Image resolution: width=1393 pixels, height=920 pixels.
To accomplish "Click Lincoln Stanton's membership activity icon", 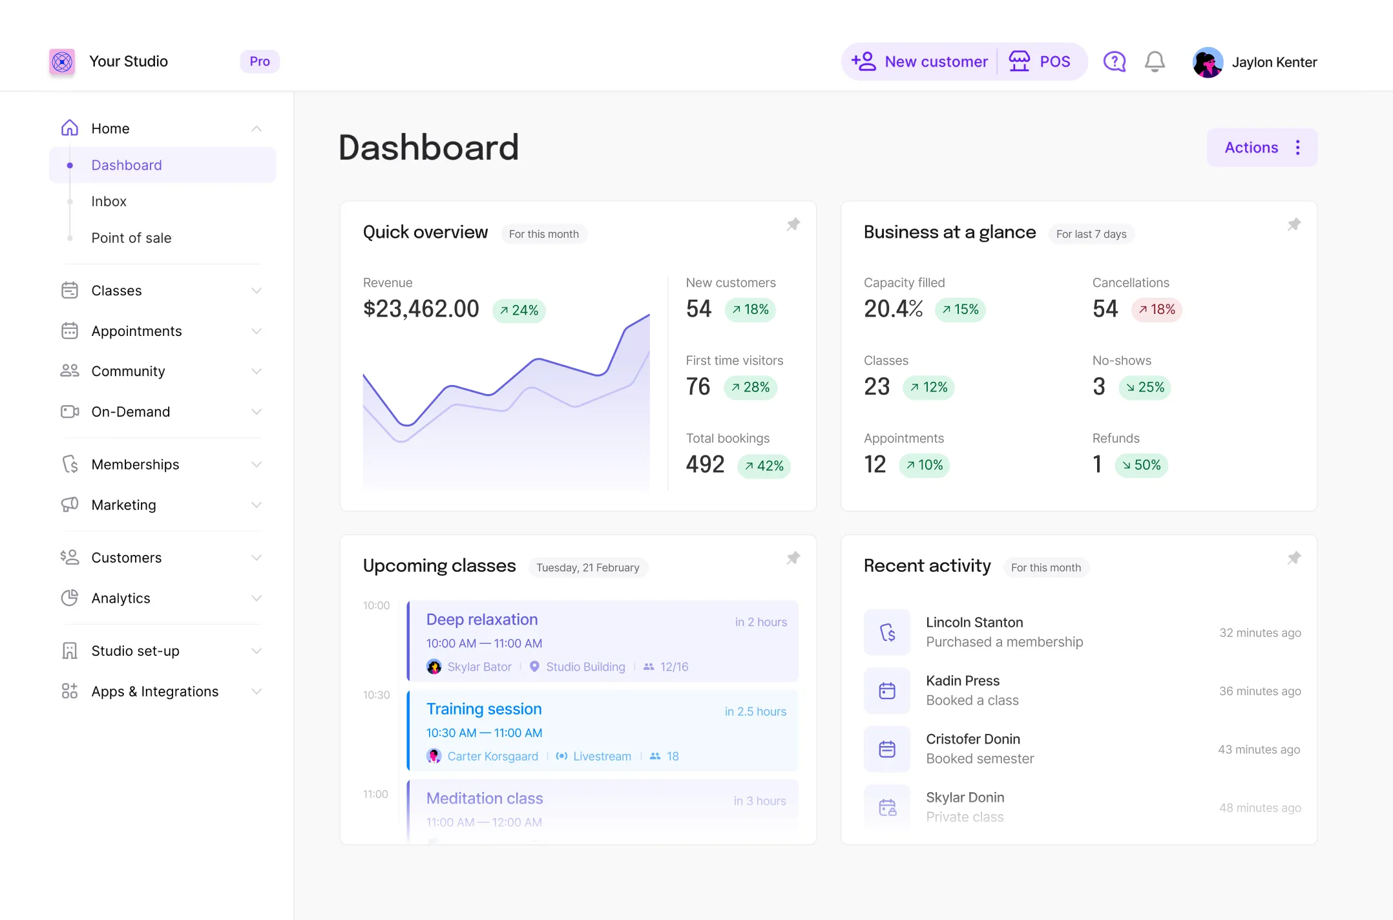I will 887,632.
